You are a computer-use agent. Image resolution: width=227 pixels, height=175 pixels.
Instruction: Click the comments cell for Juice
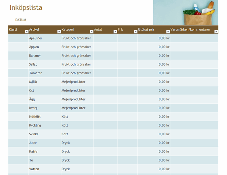(x=194, y=143)
